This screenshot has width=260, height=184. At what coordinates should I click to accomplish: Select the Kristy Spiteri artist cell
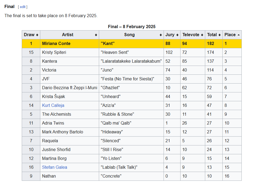click(x=70, y=52)
